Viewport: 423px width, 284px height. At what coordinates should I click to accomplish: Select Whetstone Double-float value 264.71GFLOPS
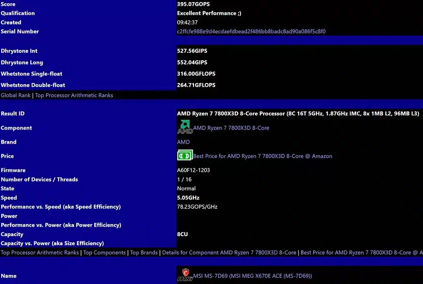pyautogui.click(x=196, y=85)
